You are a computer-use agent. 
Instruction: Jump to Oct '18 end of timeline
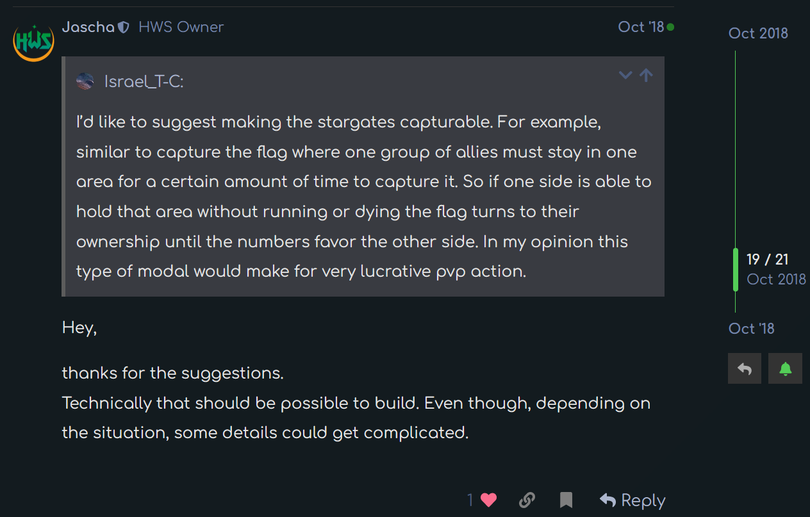pos(751,328)
